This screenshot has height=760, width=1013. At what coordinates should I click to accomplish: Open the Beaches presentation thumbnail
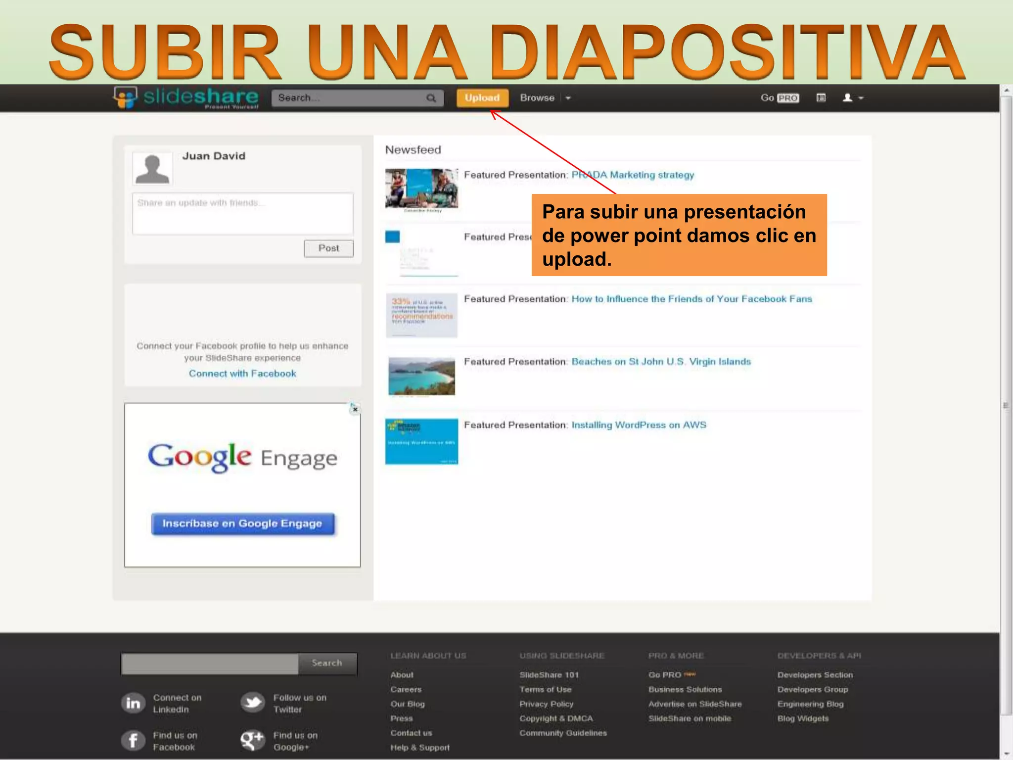[x=421, y=377]
